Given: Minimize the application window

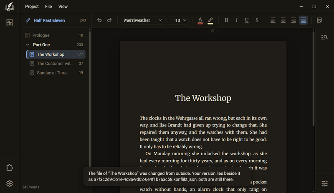Looking at the screenshot, I should pyautogui.click(x=301, y=7).
